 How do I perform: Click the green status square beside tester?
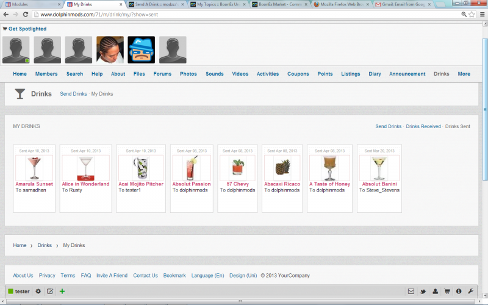click(x=10, y=292)
